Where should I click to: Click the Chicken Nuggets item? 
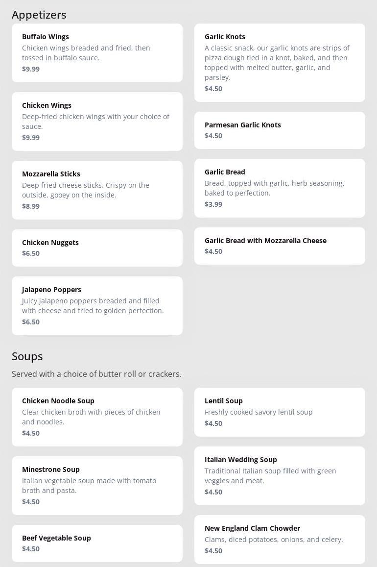97,247
